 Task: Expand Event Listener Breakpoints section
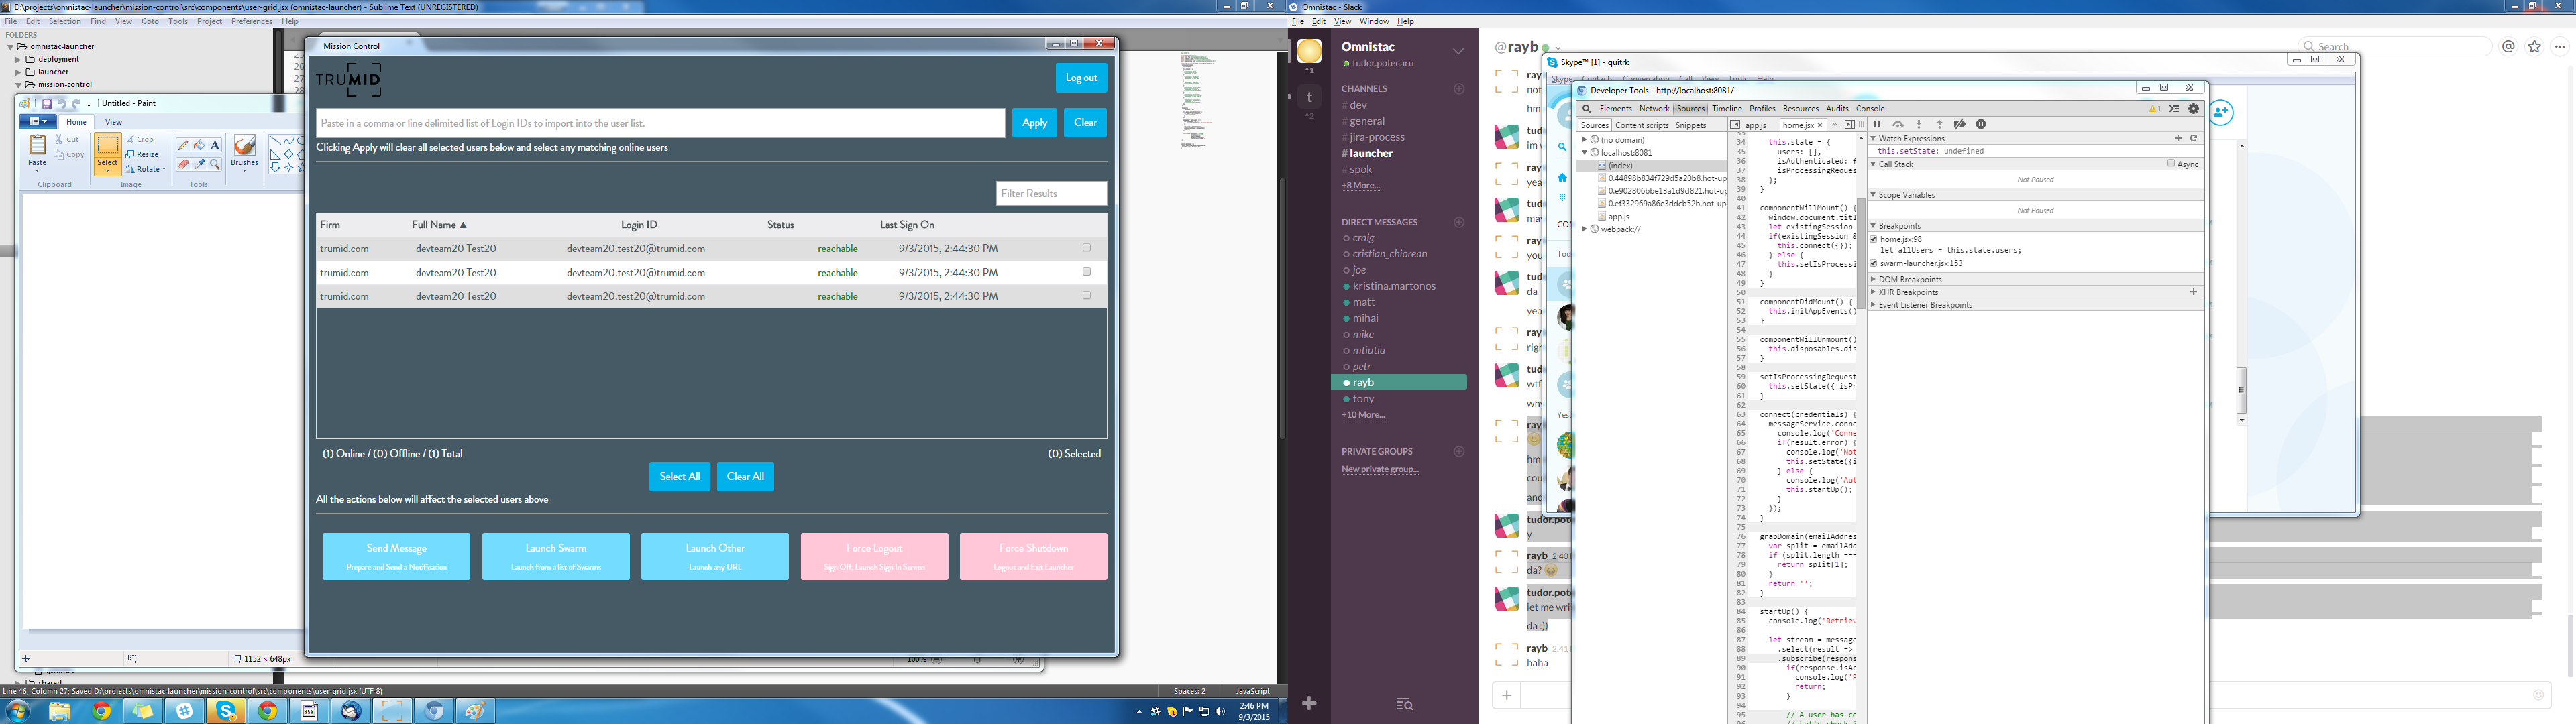tap(1873, 305)
